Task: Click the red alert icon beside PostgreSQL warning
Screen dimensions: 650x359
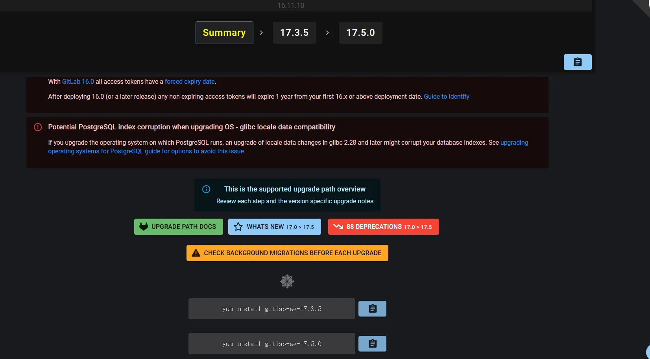Action: [38, 127]
